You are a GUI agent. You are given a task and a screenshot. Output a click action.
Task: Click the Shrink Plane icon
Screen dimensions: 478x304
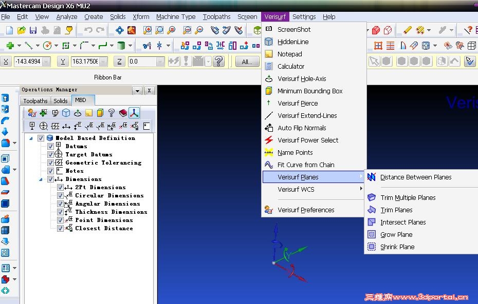coord(371,247)
